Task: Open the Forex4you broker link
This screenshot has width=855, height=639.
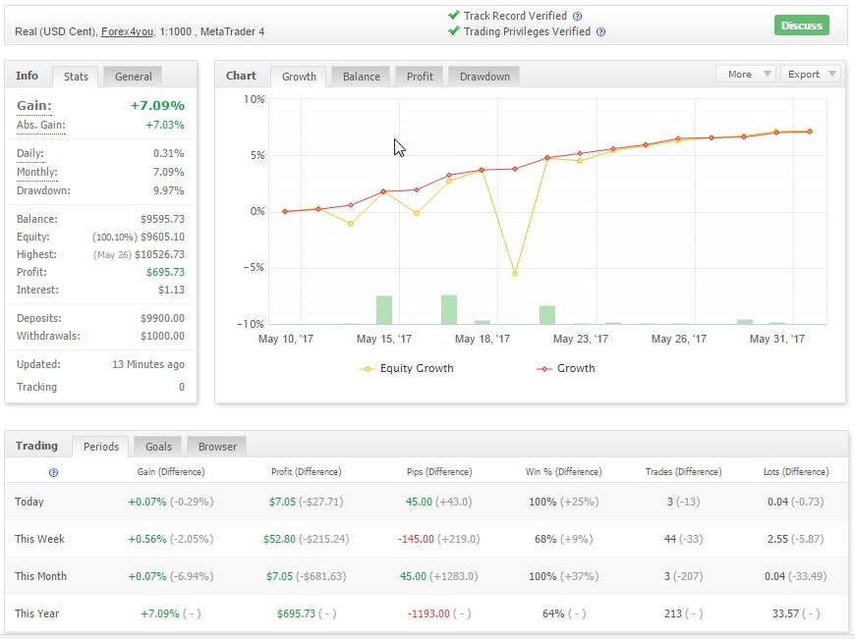Action: coord(129,31)
